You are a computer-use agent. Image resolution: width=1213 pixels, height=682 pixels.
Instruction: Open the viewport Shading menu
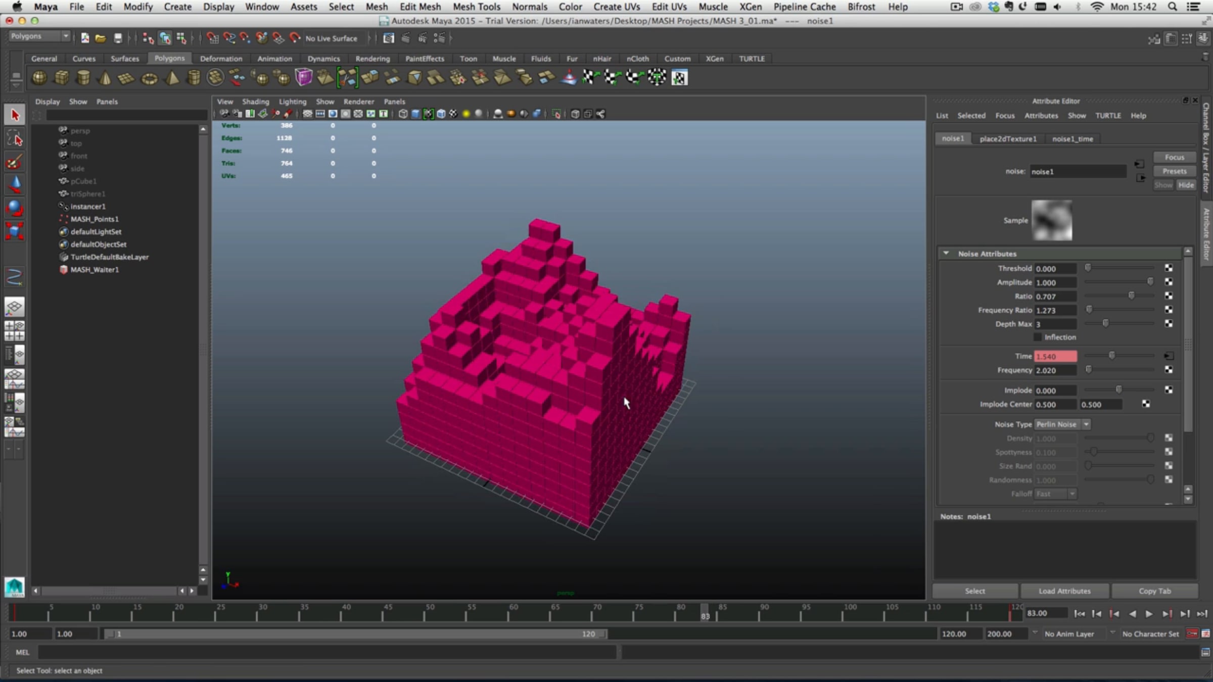(x=255, y=102)
